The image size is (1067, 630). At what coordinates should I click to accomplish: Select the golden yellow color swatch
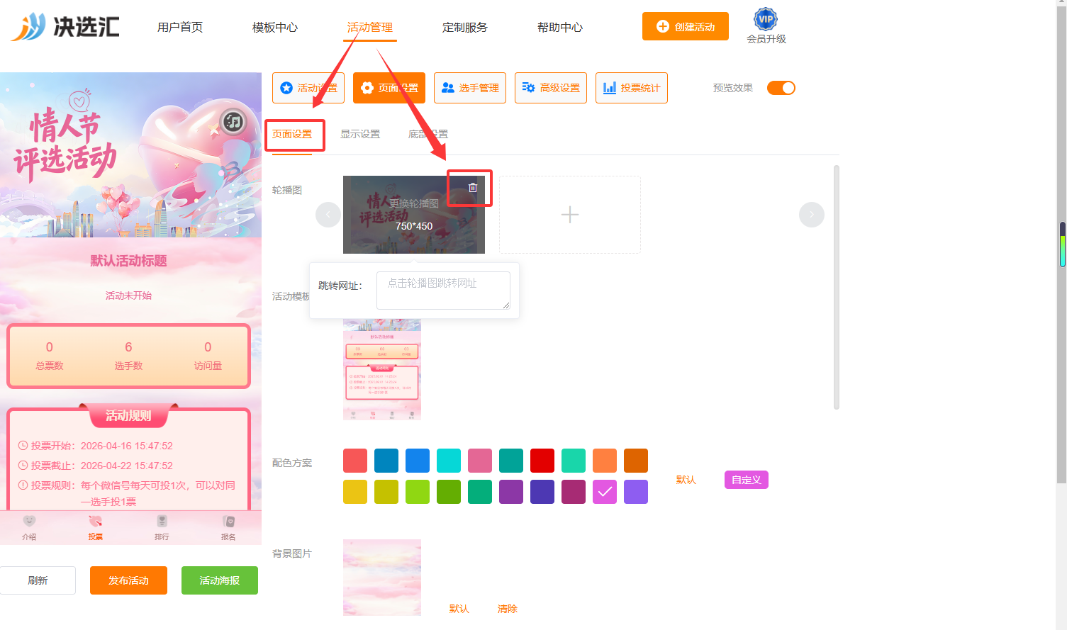355,492
